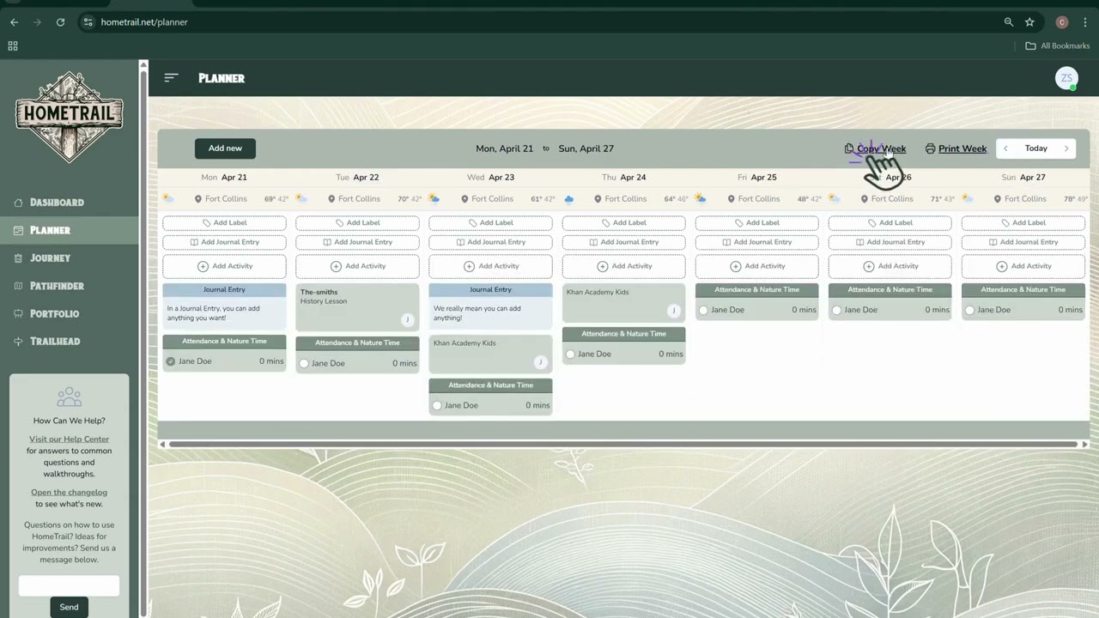The width and height of the screenshot is (1099, 618).
Task: Click Thursday's rain weather icon
Action: tap(568, 199)
